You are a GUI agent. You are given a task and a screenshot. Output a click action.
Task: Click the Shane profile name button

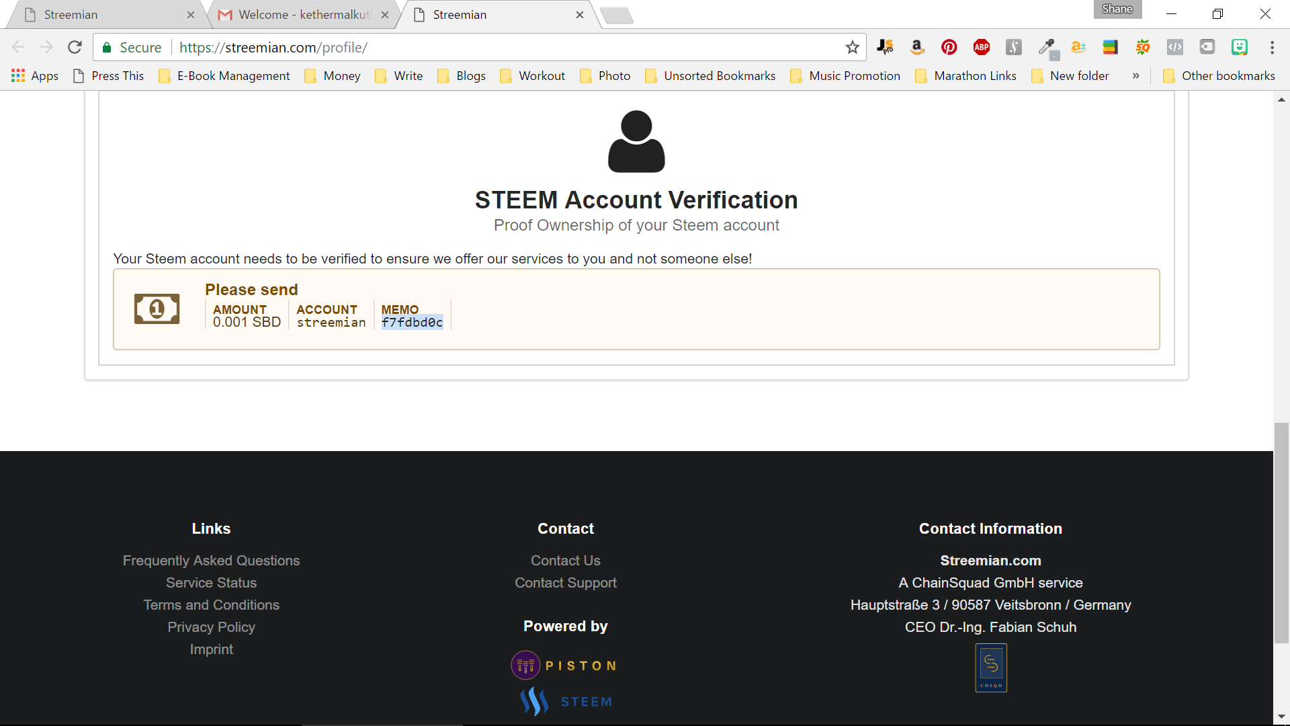(1117, 9)
